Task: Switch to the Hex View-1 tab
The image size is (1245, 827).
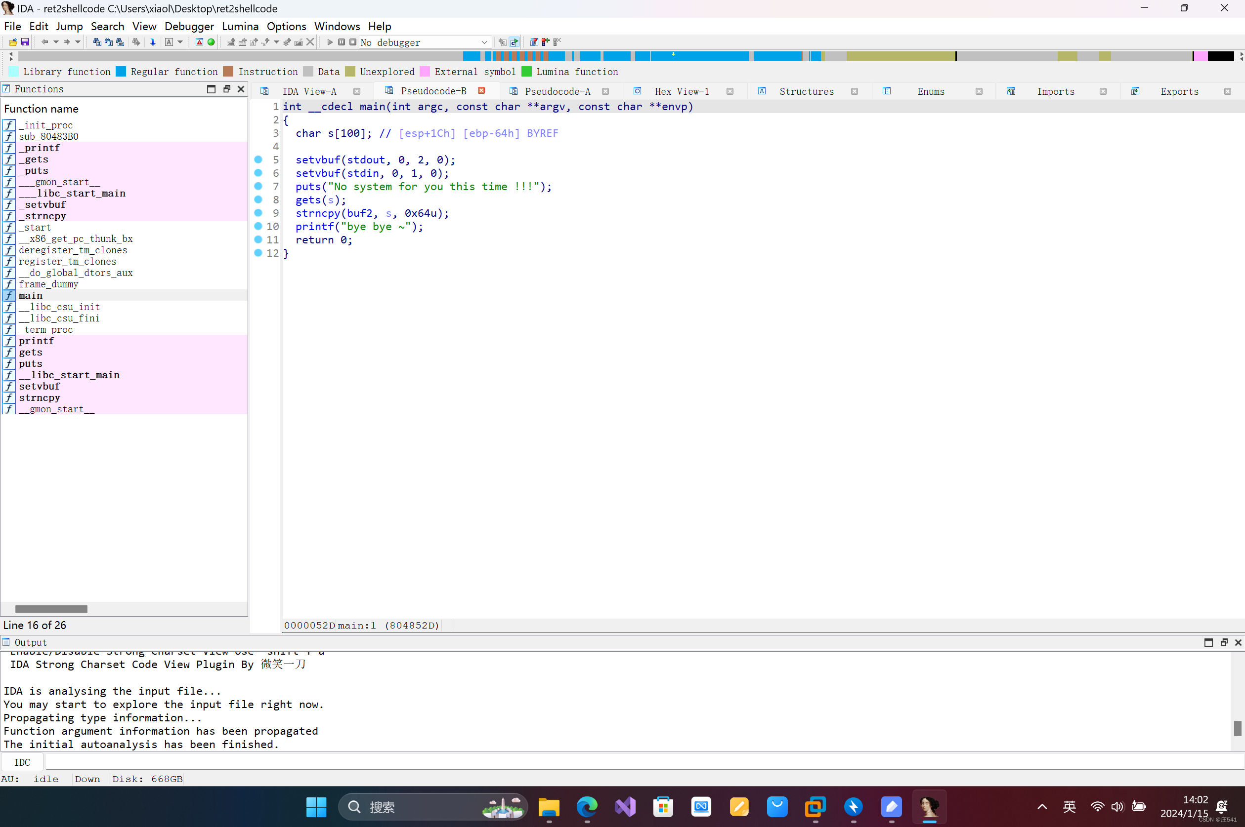Action: point(681,91)
